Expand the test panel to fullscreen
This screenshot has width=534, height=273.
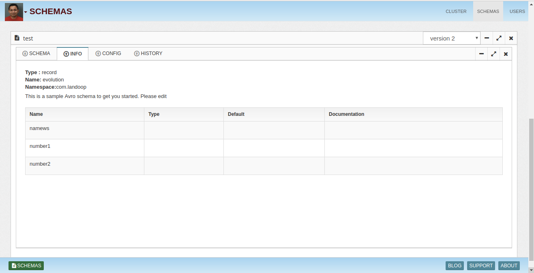499,38
